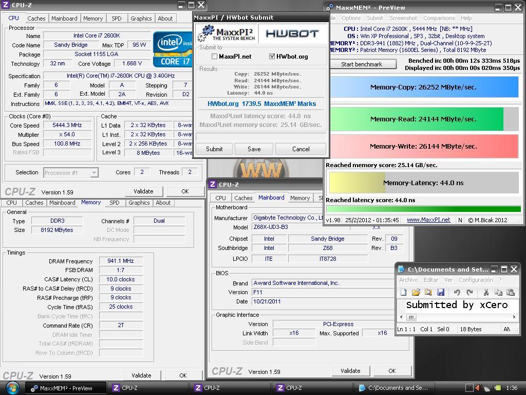Click the volume speaker tray icon
This screenshot has height=395, width=526.
(478, 388)
